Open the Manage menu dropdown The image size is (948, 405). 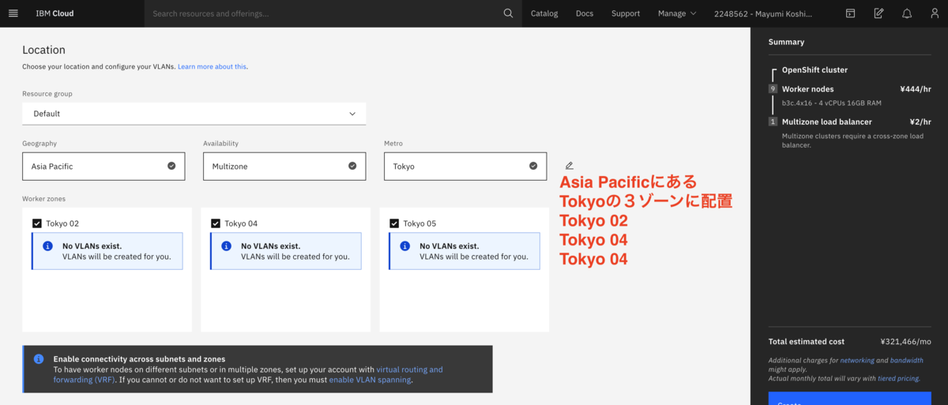pyautogui.click(x=677, y=13)
